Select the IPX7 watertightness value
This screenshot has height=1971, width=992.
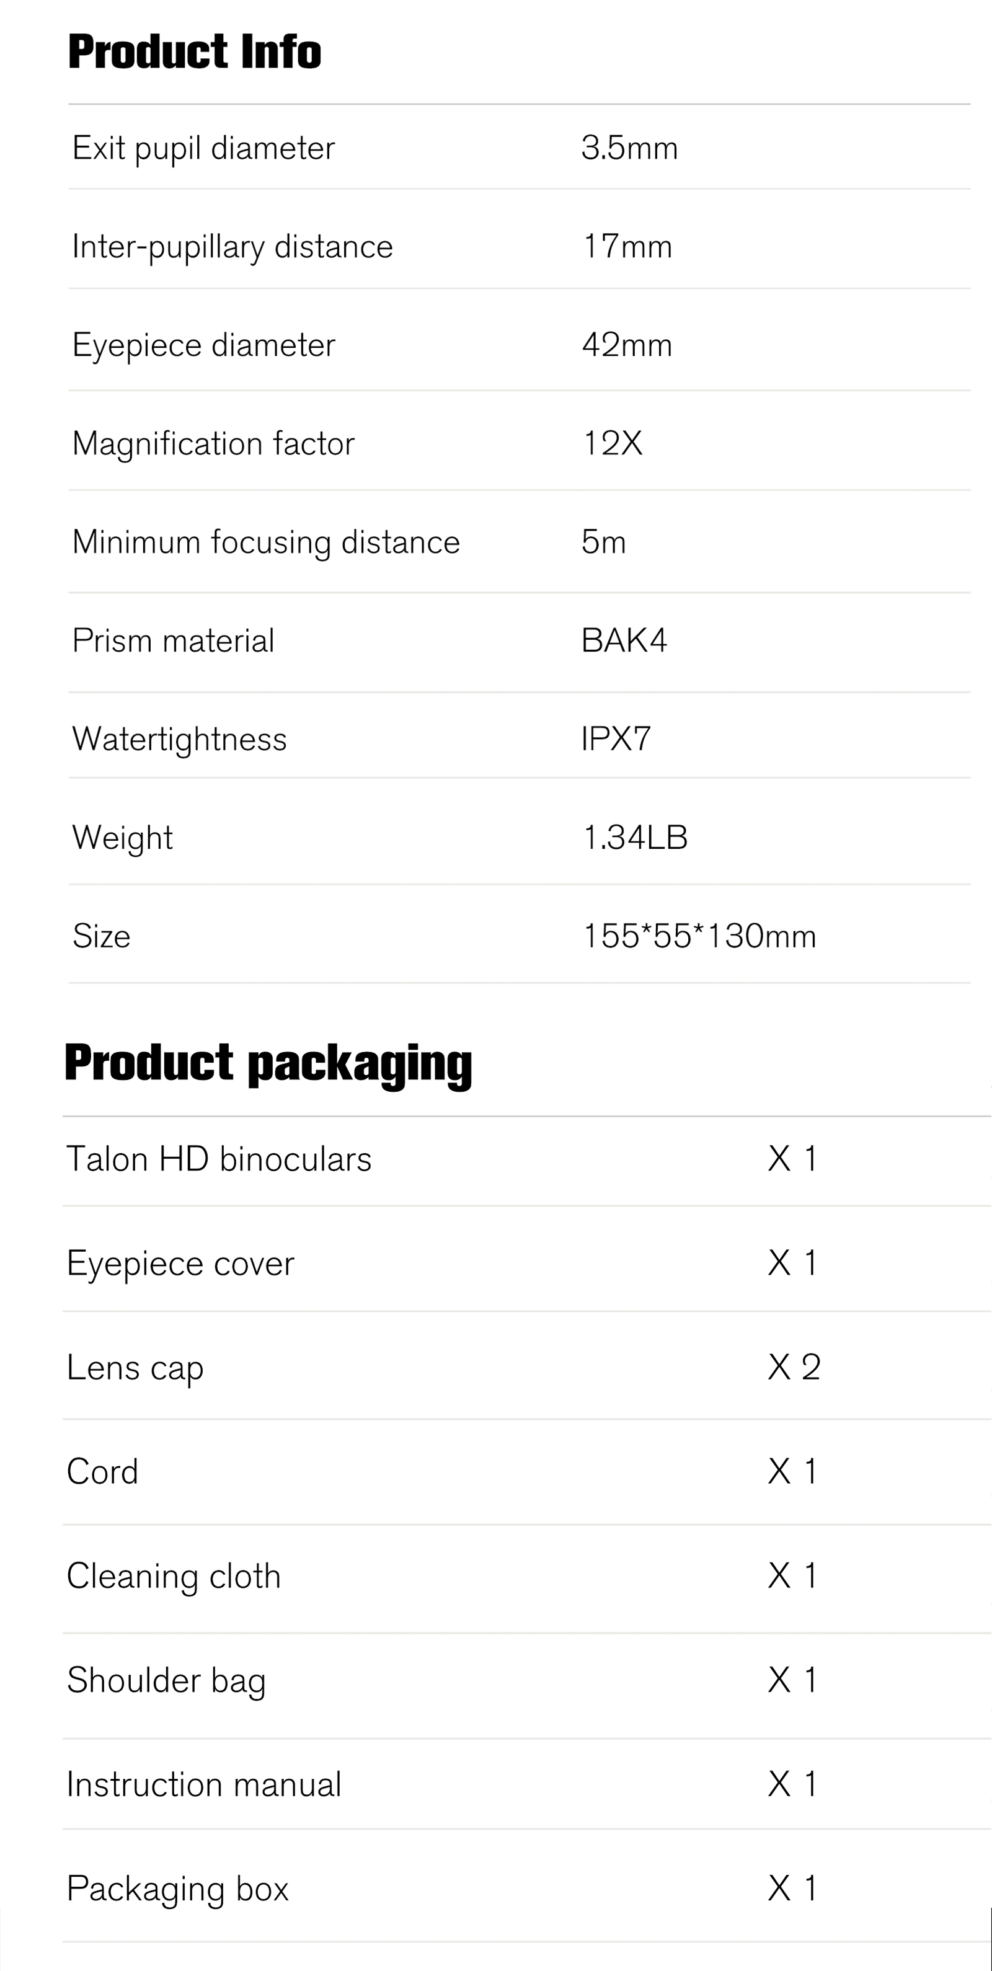tap(616, 738)
